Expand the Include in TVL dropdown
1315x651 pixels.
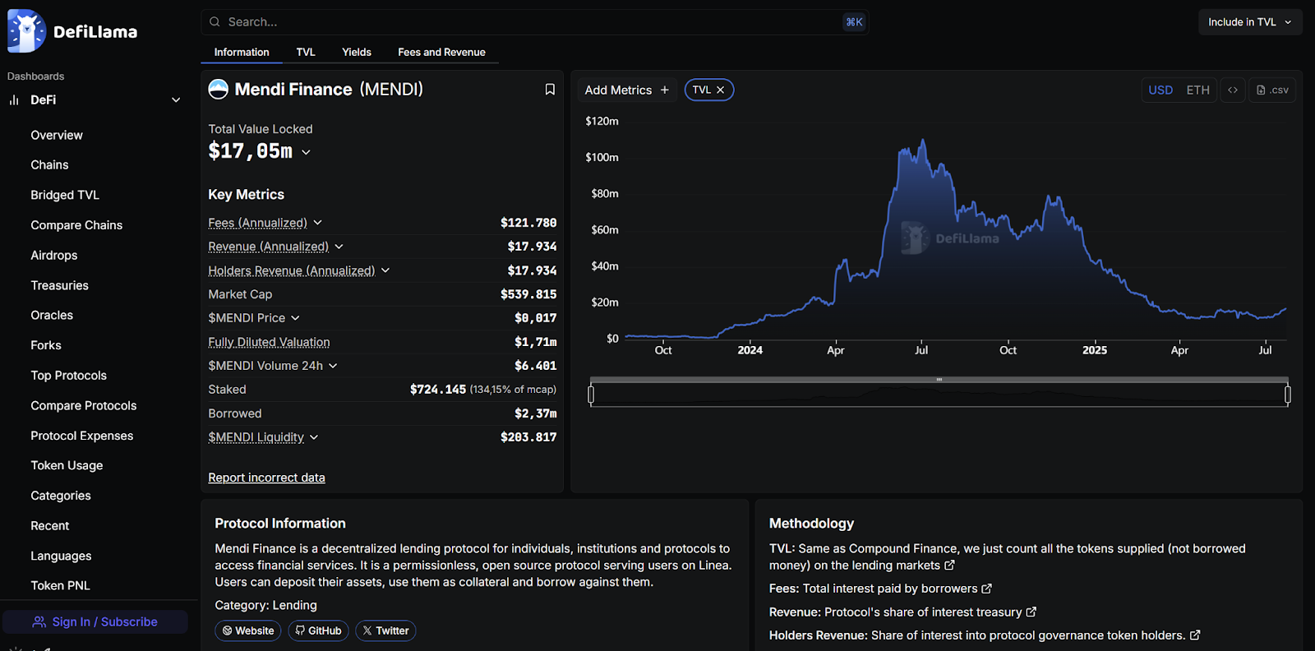click(1250, 22)
